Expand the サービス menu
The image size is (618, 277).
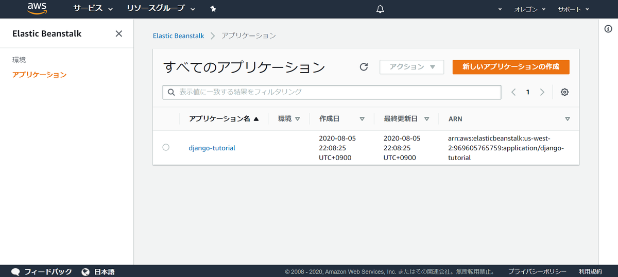pyautogui.click(x=93, y=9)
